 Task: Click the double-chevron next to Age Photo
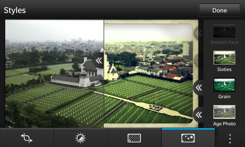(199, 115)
